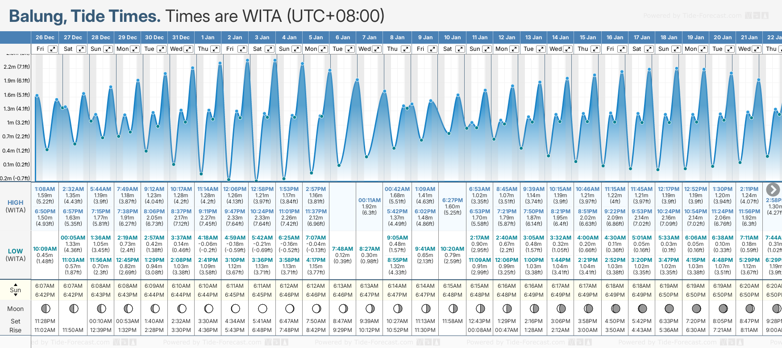Viewport: 782px width, 348px height.
Task: Click expand icon next to Sat 10 Jan
Action: coord(460,49)
